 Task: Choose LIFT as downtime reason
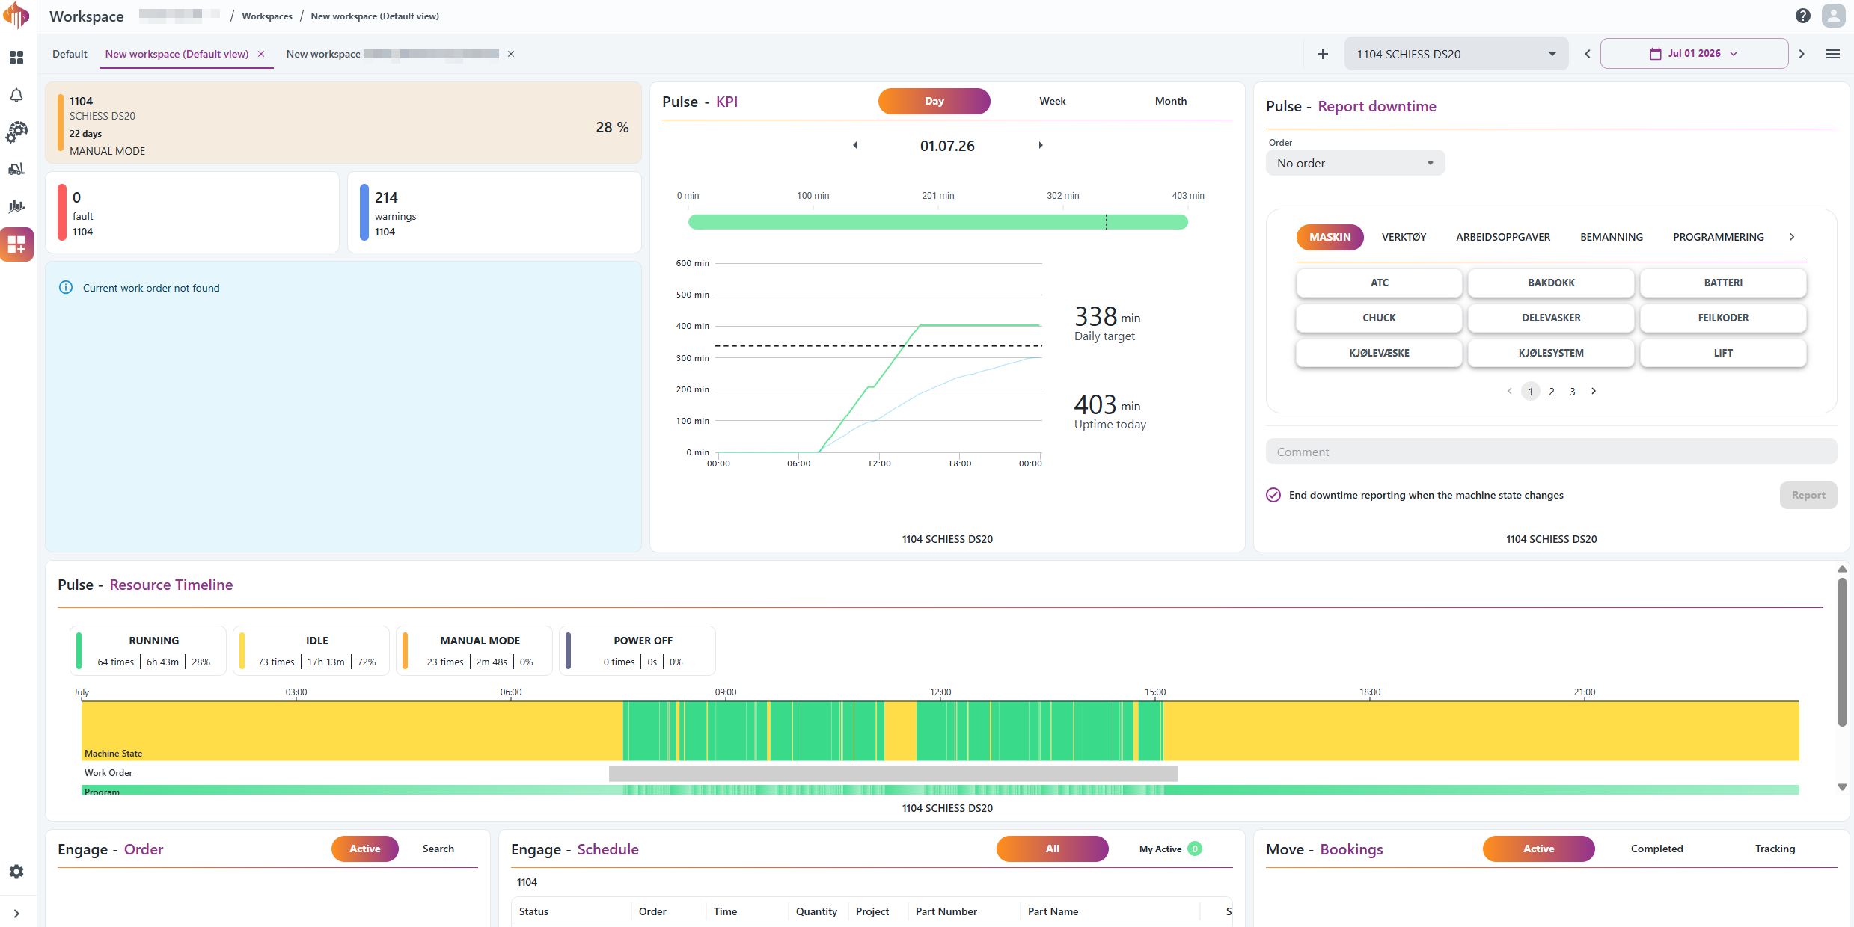click(1723, 353)
